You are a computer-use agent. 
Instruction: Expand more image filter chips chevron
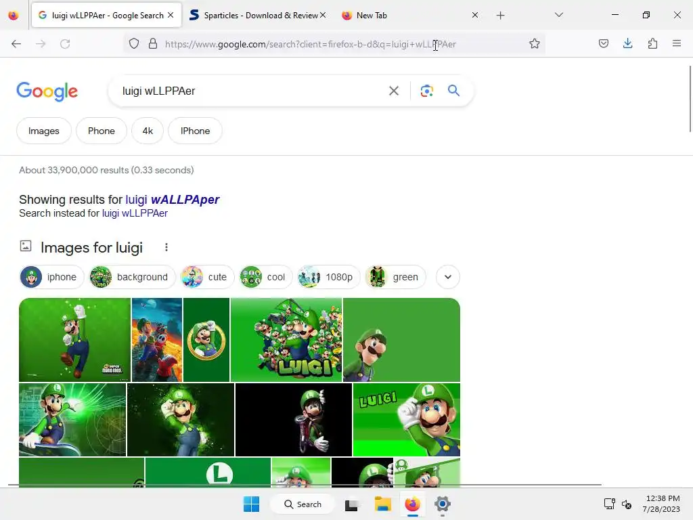pos(448,277)
